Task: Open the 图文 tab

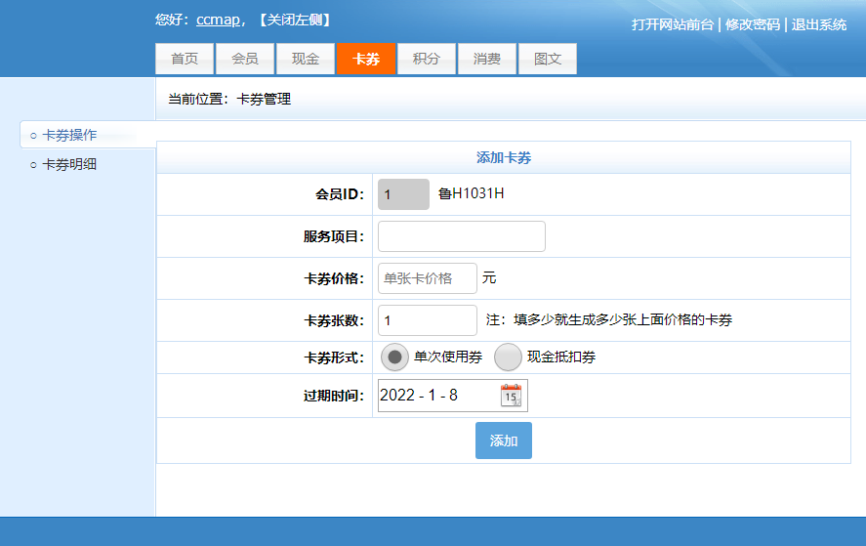Action: pos(548,59)
